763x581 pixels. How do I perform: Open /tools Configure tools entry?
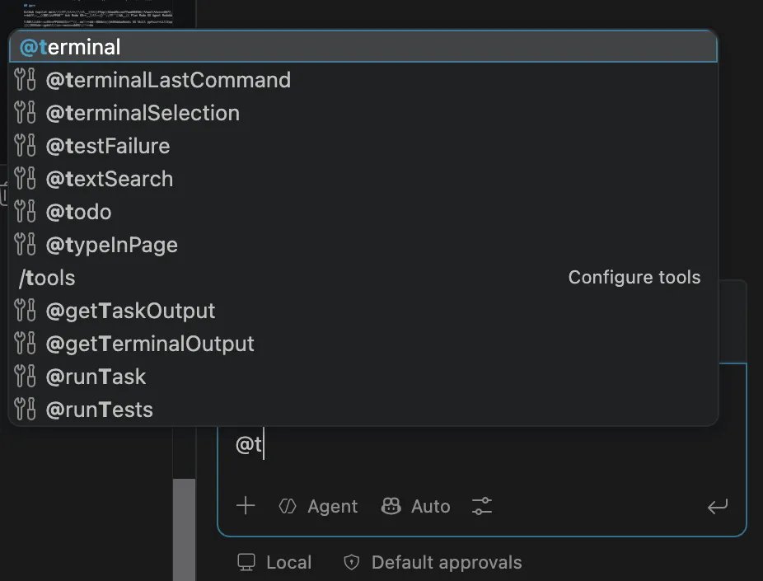point(363,278)
